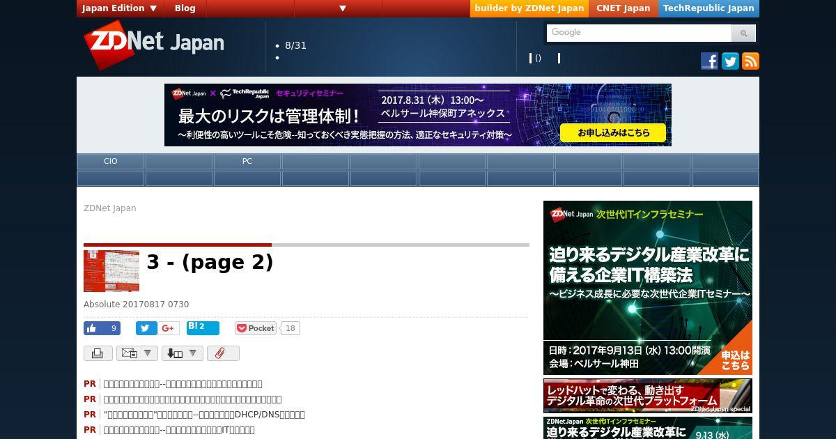Open the Japan Edition dropdown
This screenshot has width=836, height=439.
121,8
